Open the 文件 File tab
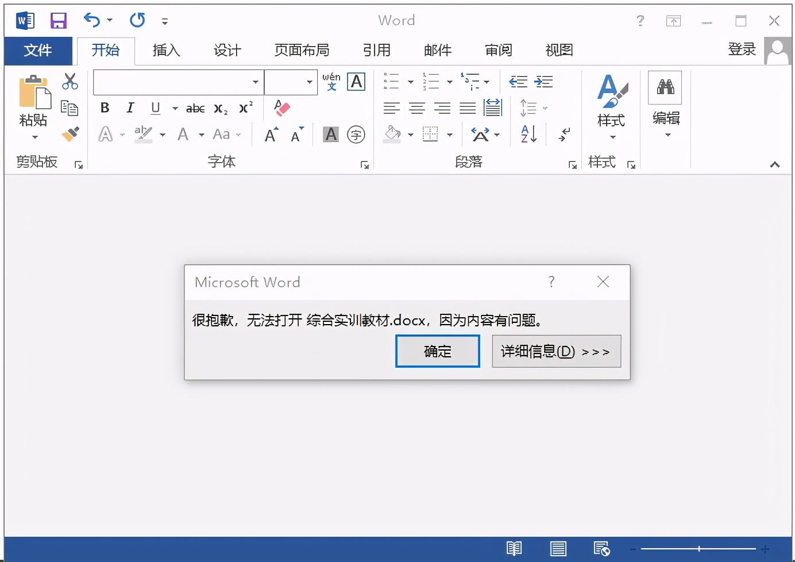 pos(38,51)
